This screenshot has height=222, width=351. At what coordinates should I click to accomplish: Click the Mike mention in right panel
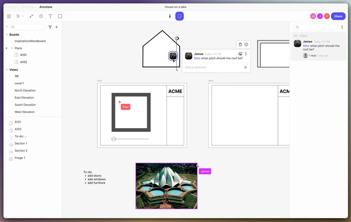pos(306,46)
